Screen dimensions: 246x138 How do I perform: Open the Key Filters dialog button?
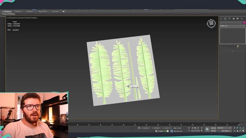coord(226,131)
